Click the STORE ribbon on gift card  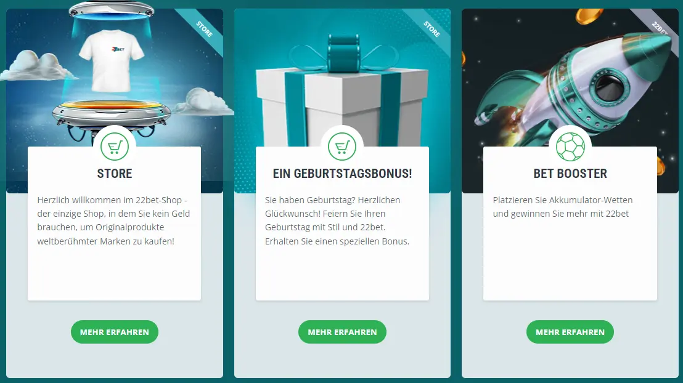pos(431,29)
